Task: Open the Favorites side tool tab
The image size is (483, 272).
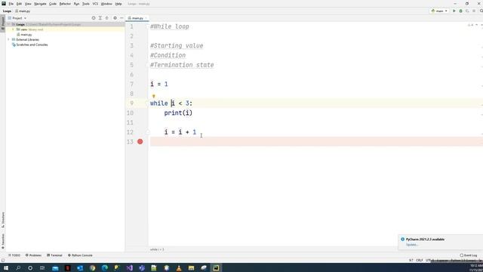Action: click(x=3, y=241)
